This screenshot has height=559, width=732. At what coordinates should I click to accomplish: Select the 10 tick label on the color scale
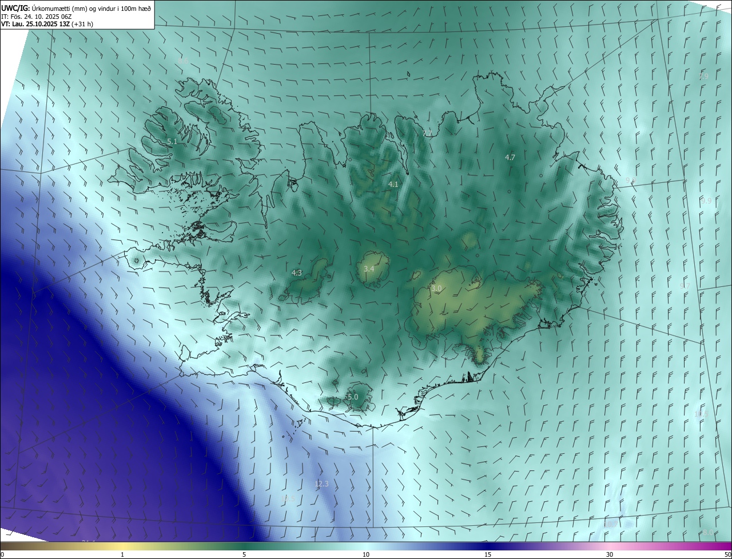point(366,554)
